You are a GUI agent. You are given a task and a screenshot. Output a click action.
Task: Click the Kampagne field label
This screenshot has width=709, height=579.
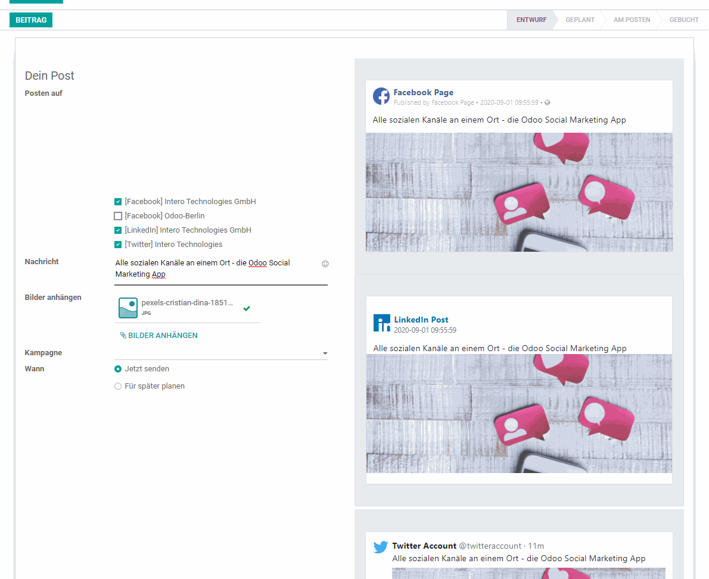point(43,353)
